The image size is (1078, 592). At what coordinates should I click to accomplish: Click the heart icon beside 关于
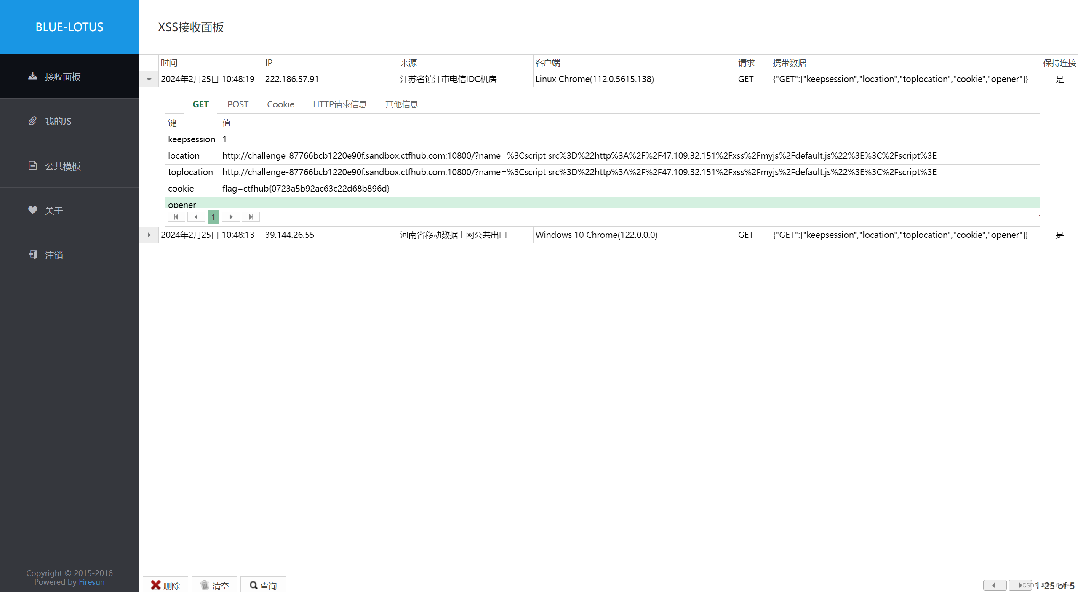click(x=32, y=210)
